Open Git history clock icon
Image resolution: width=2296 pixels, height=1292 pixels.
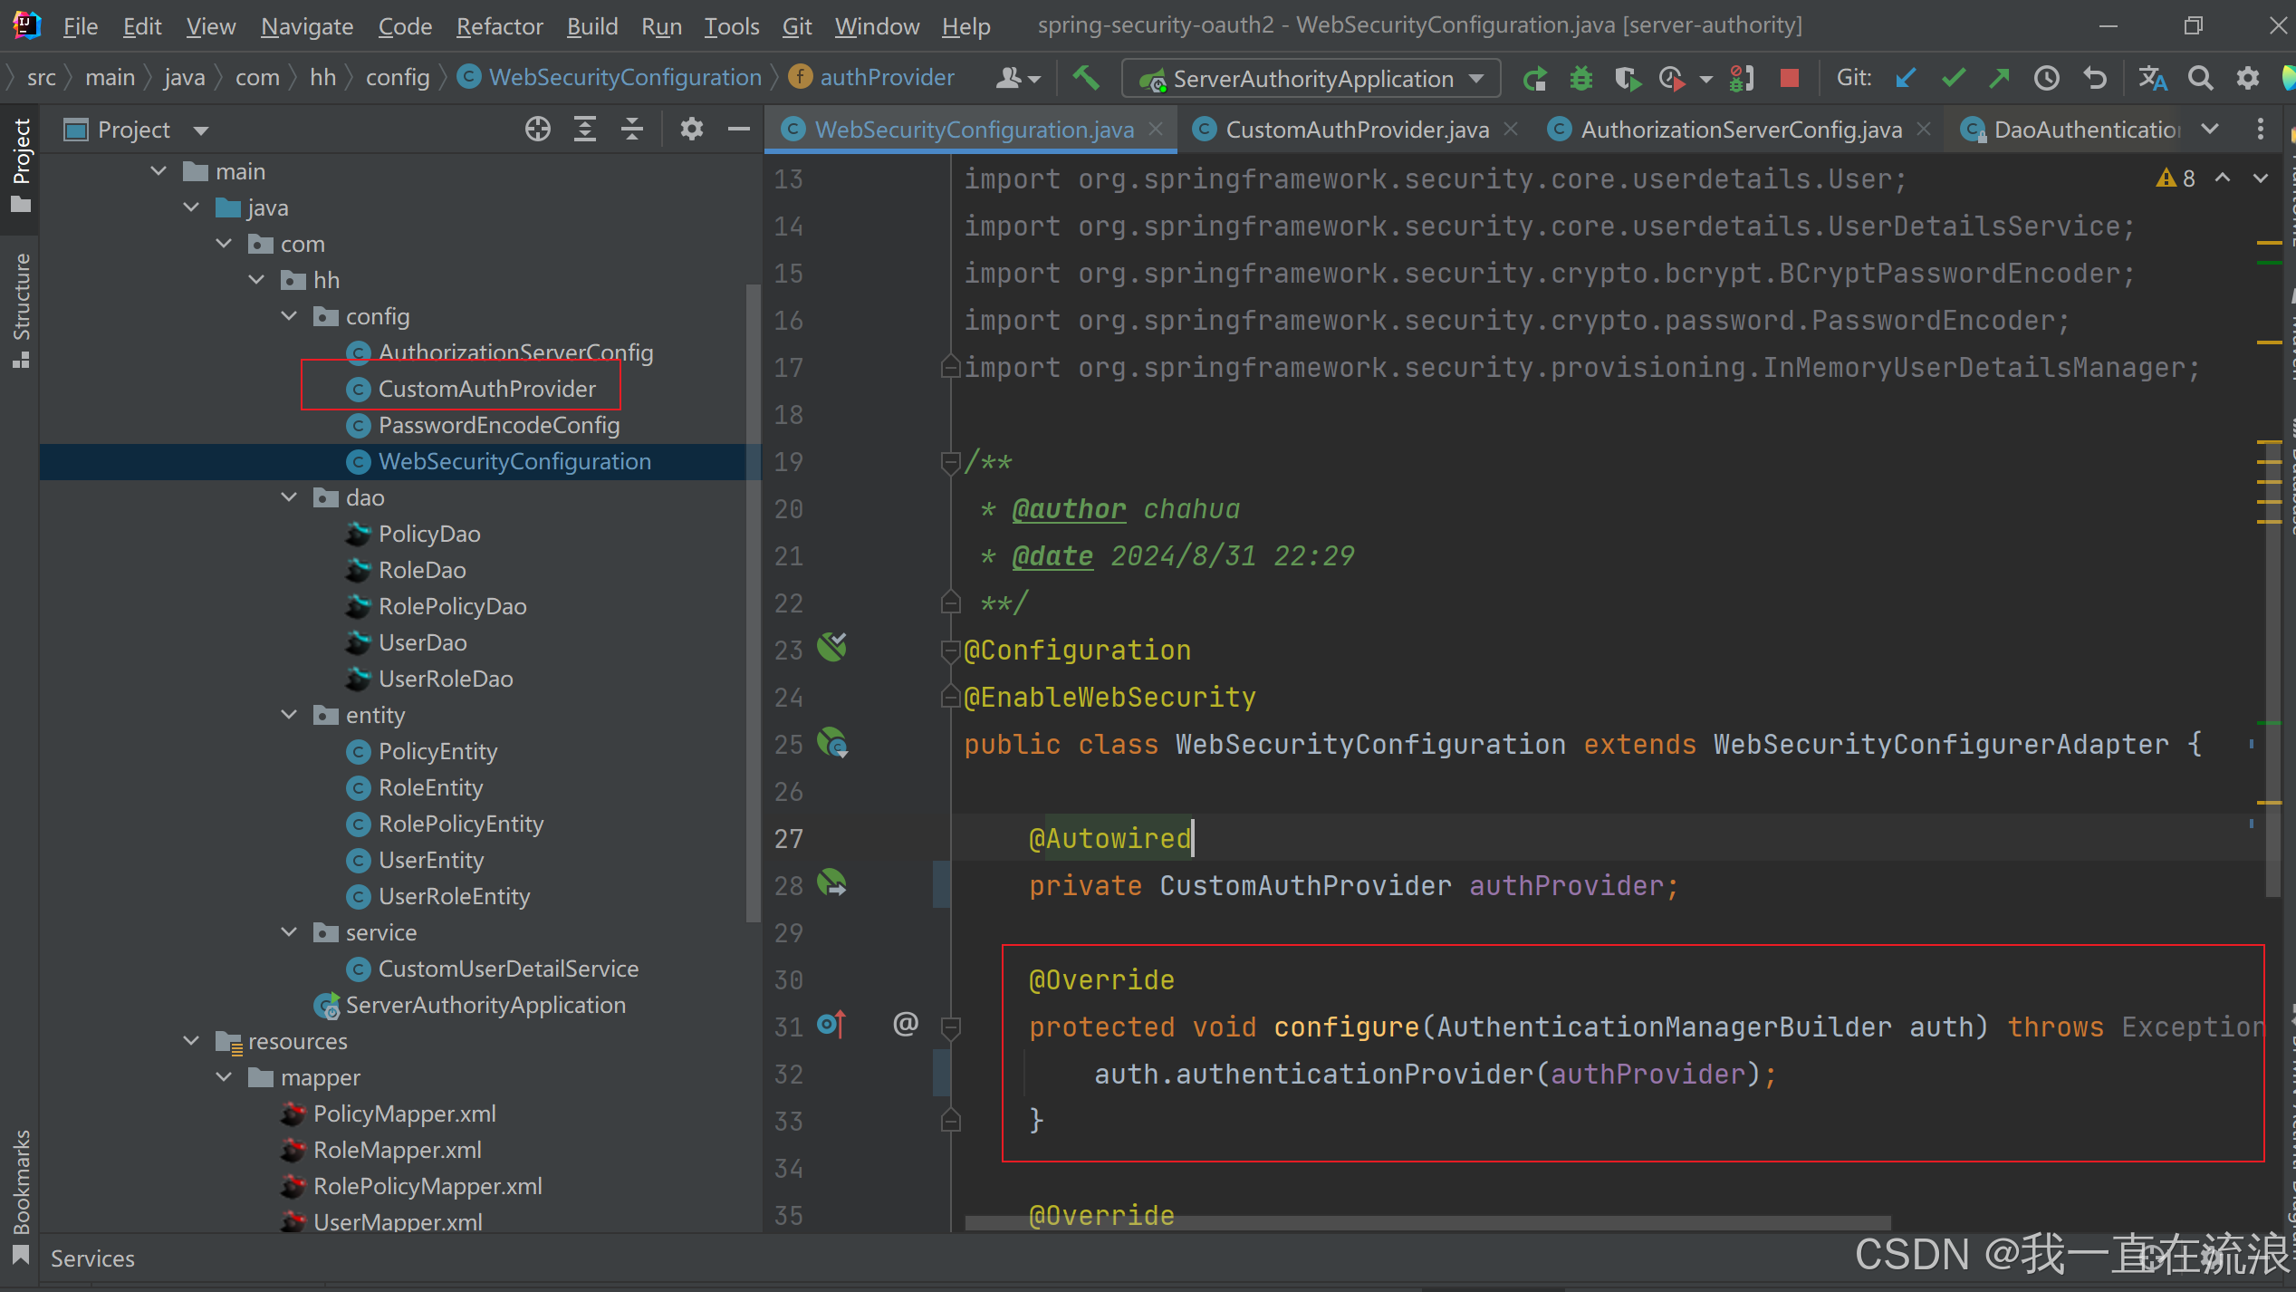pyautogui.click(x=2046, y=79)
